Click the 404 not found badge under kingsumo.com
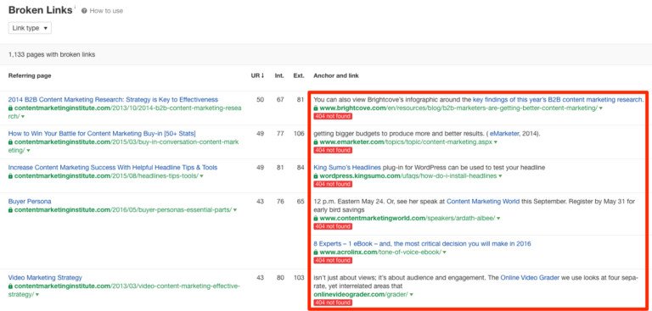 [x=333, y=184]
